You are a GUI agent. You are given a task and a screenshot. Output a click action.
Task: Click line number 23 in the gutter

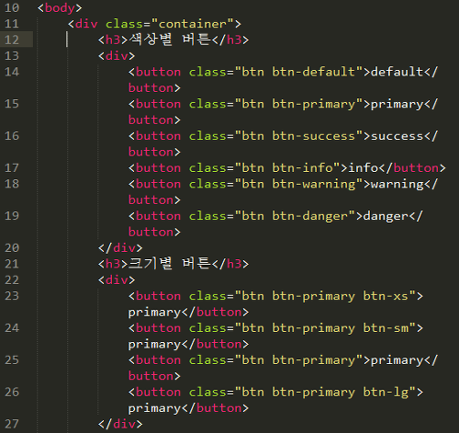click(12, 296)
